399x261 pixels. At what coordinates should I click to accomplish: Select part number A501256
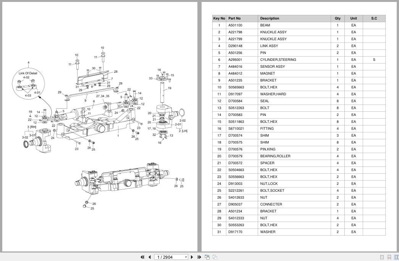point(235,53)
